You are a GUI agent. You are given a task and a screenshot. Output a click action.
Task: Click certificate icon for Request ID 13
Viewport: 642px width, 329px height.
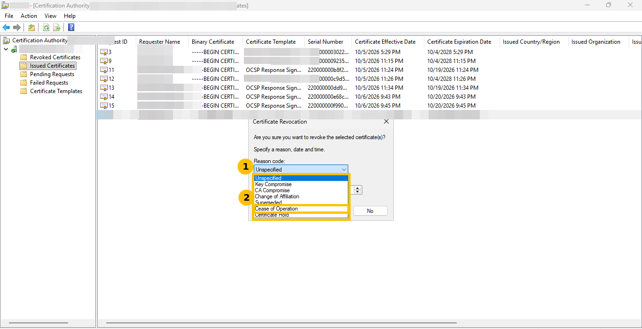(x=104, y=87)
